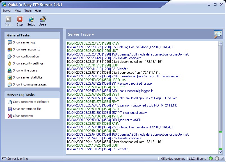Click the Show server log link
This screenshot has height=162, width=226.
(x=24, y=42)
